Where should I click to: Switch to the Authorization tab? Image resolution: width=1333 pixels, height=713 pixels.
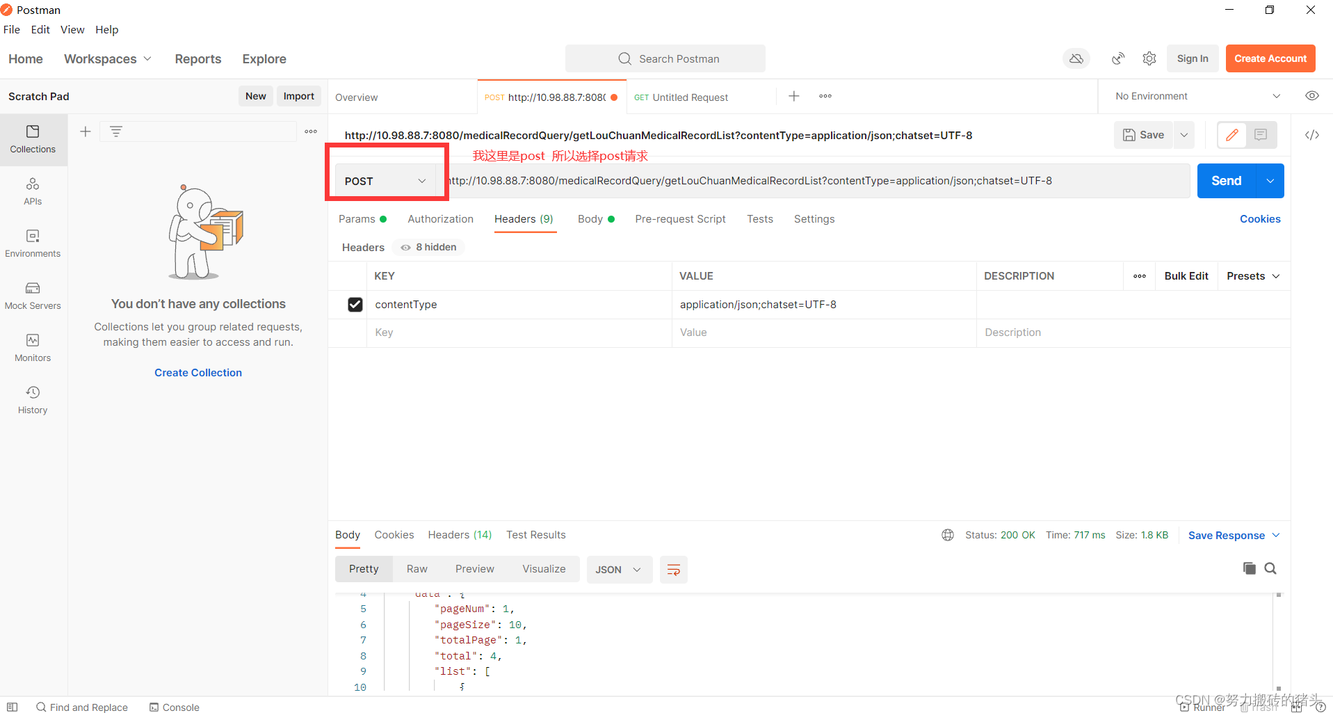[441, 219]
